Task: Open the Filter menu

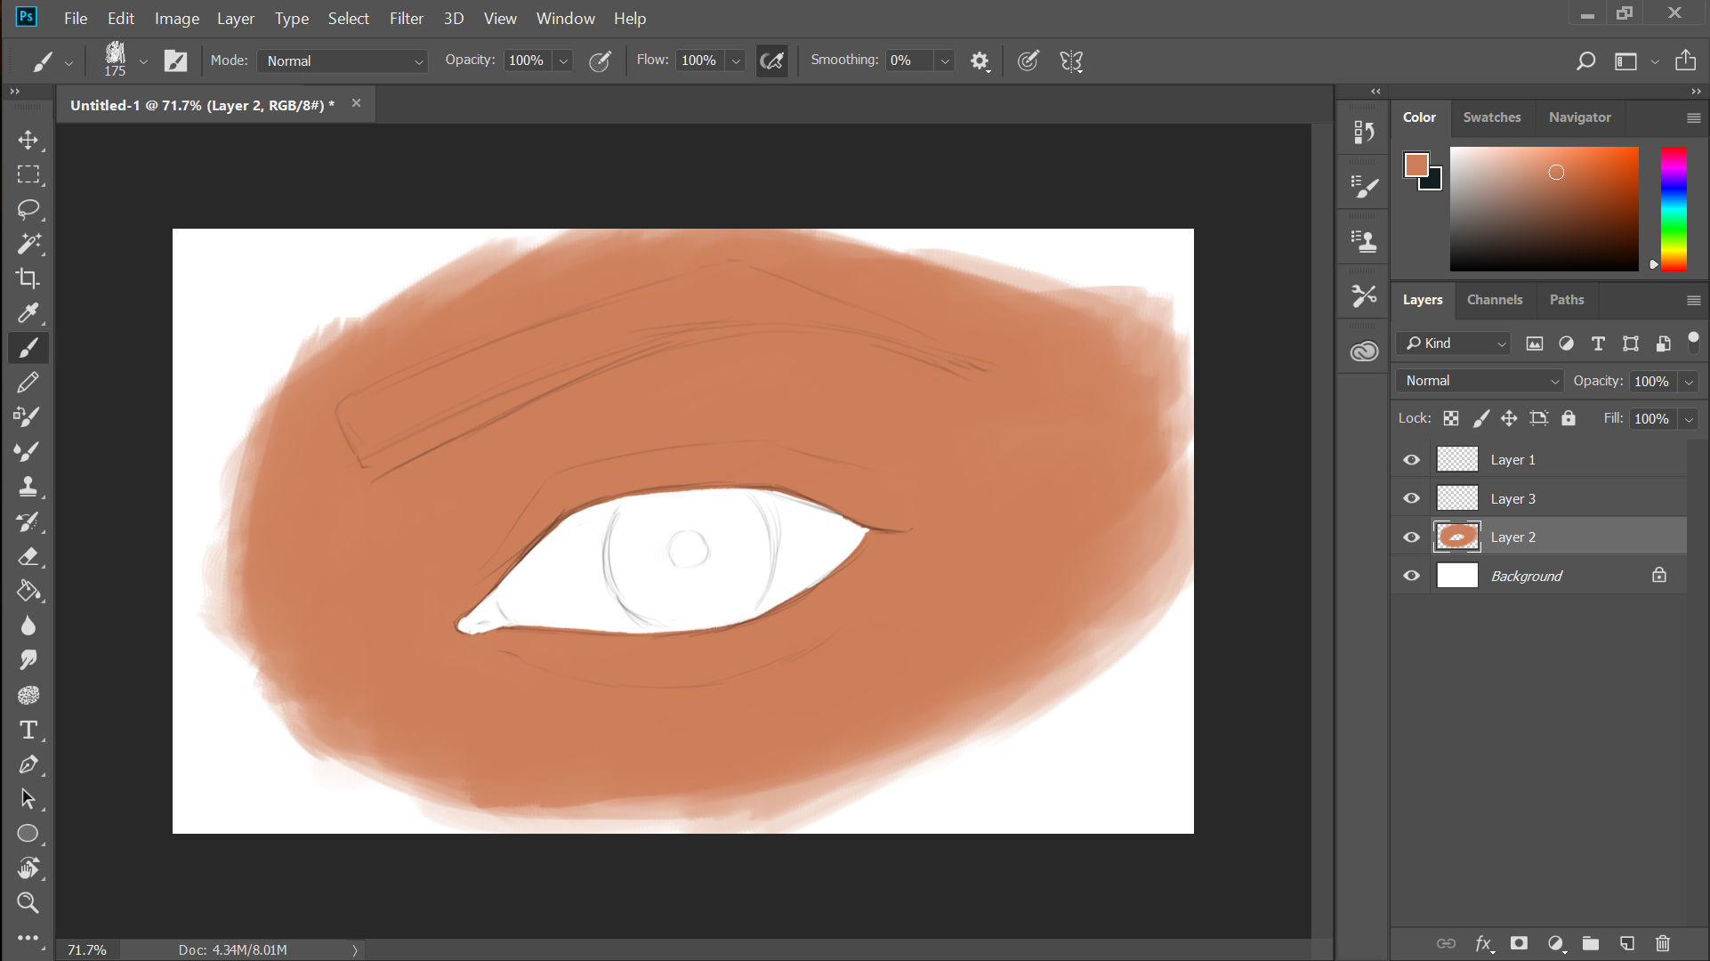Action: (x=406, y=18)
